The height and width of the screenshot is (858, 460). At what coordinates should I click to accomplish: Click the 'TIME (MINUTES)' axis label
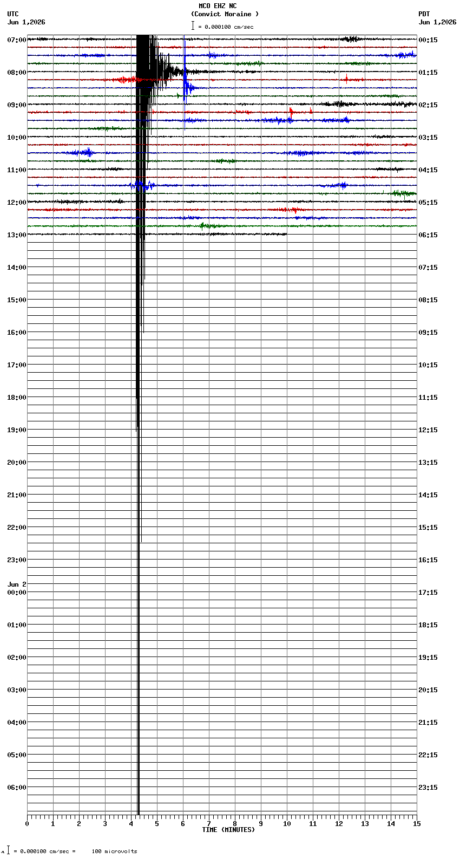[228, 830]
